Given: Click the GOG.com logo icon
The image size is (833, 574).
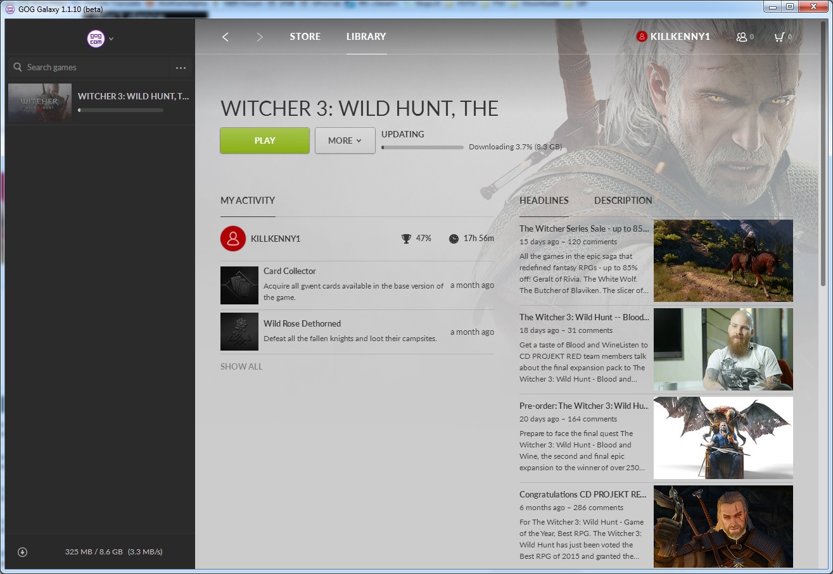Looking at the screenshot, I should (x=95, y=39).
